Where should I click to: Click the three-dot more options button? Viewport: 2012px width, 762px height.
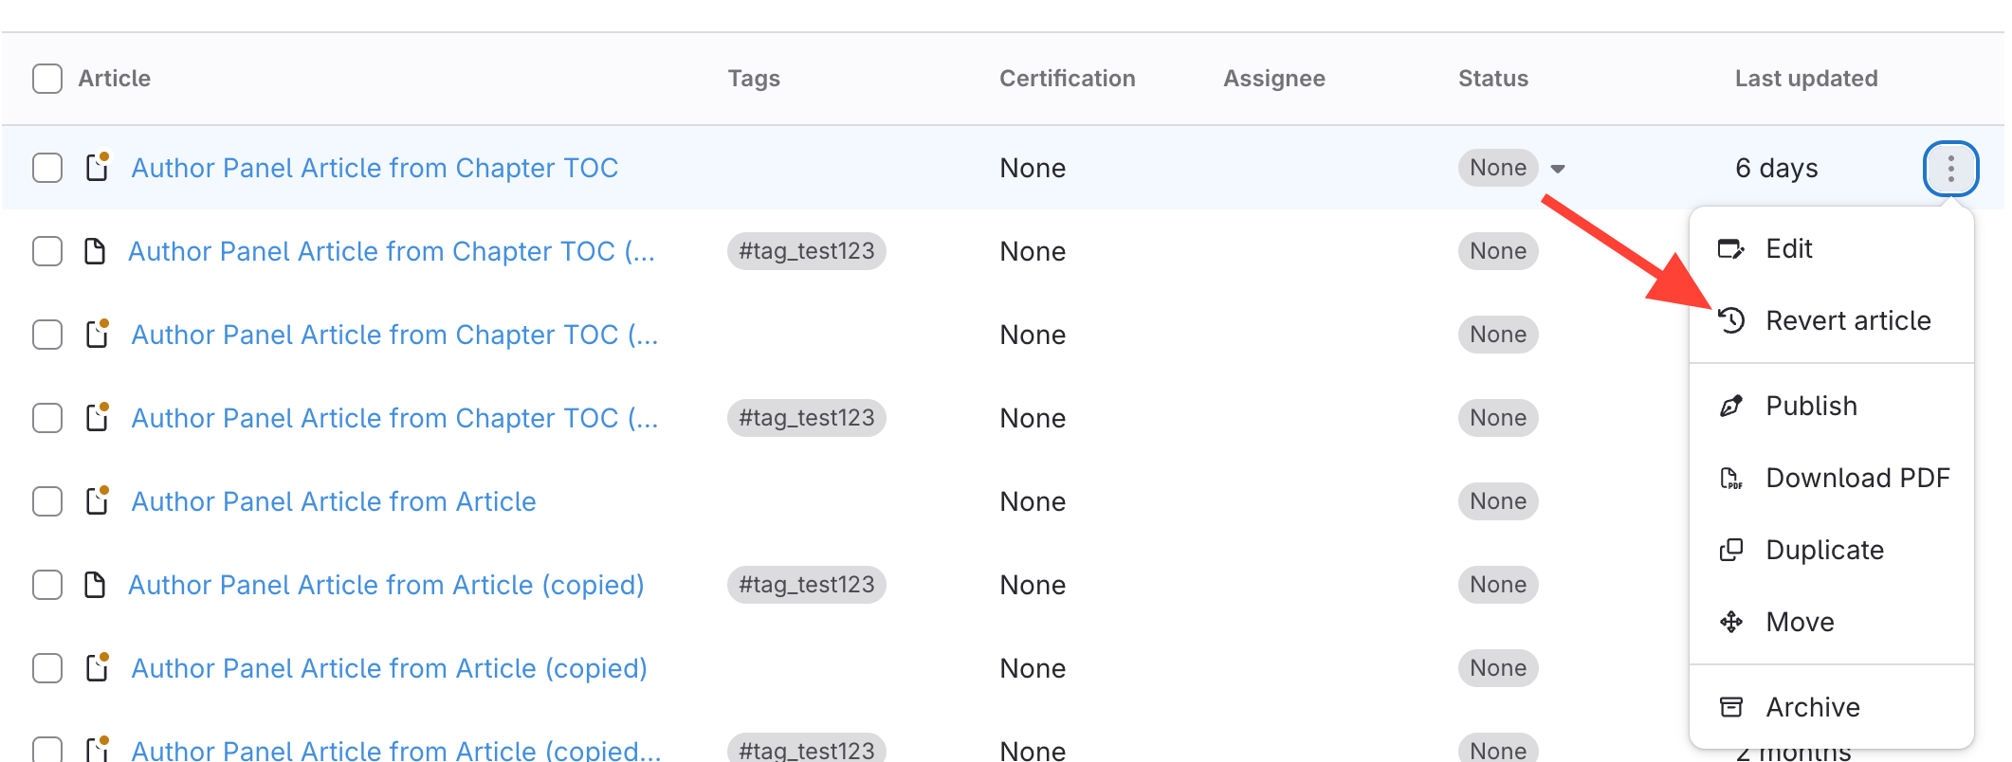click(1949, 169)
